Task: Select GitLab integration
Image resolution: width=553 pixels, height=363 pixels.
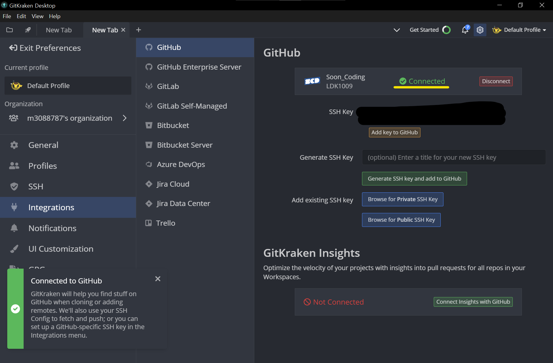Action: (x=195, y=86)
